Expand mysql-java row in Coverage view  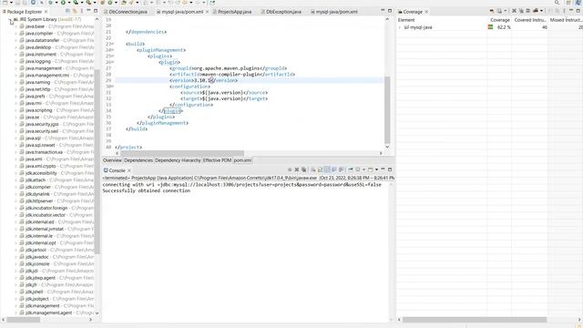(x=400, y=27)
